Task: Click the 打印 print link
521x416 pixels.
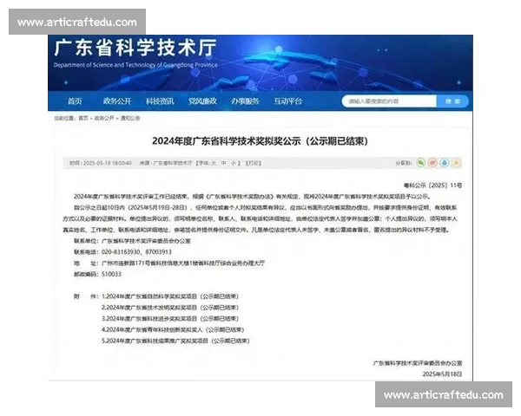Action: point(254,163)
